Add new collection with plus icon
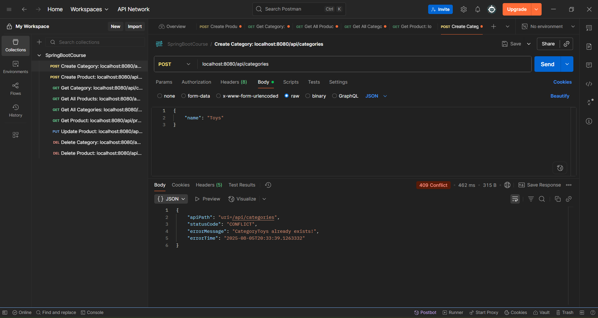The image size is (598, 318). tap(39, 42)
